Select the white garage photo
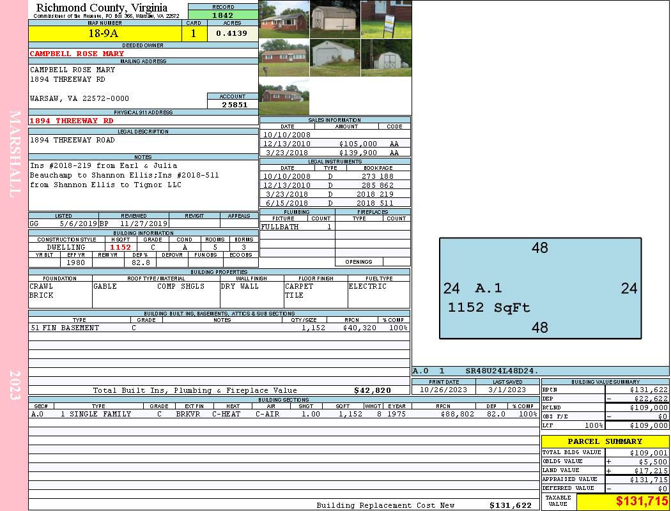Screen dimensions: 671x511 [335, 58]
